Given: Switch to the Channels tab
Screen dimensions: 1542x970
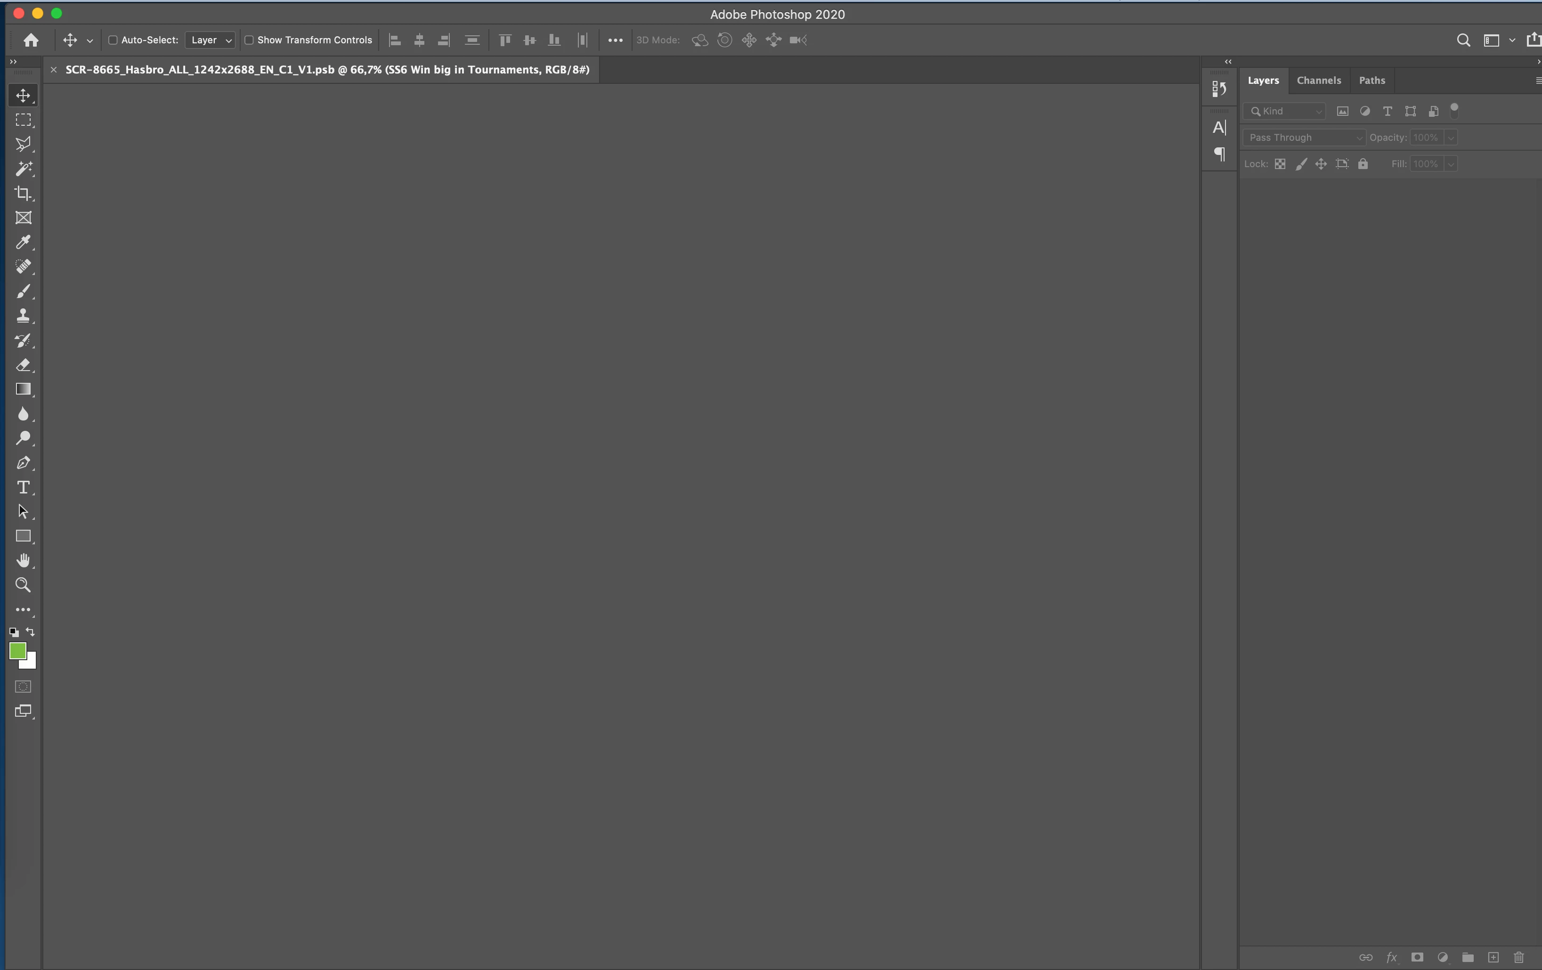Looking at the screenshot, I should [1318, 81].
